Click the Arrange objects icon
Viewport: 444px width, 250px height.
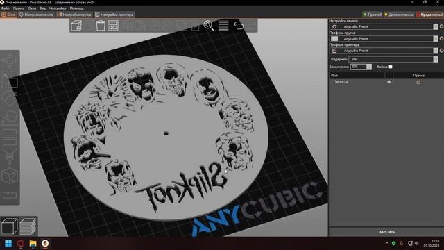113,26
